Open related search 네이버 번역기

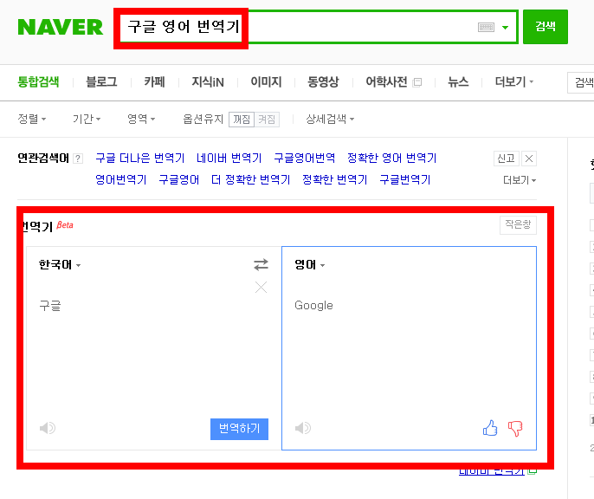229,158
